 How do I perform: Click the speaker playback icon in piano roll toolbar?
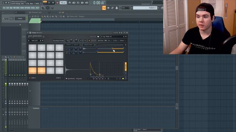64,16
